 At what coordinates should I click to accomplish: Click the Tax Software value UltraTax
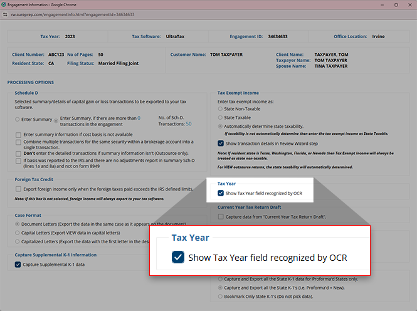(175, 36)
